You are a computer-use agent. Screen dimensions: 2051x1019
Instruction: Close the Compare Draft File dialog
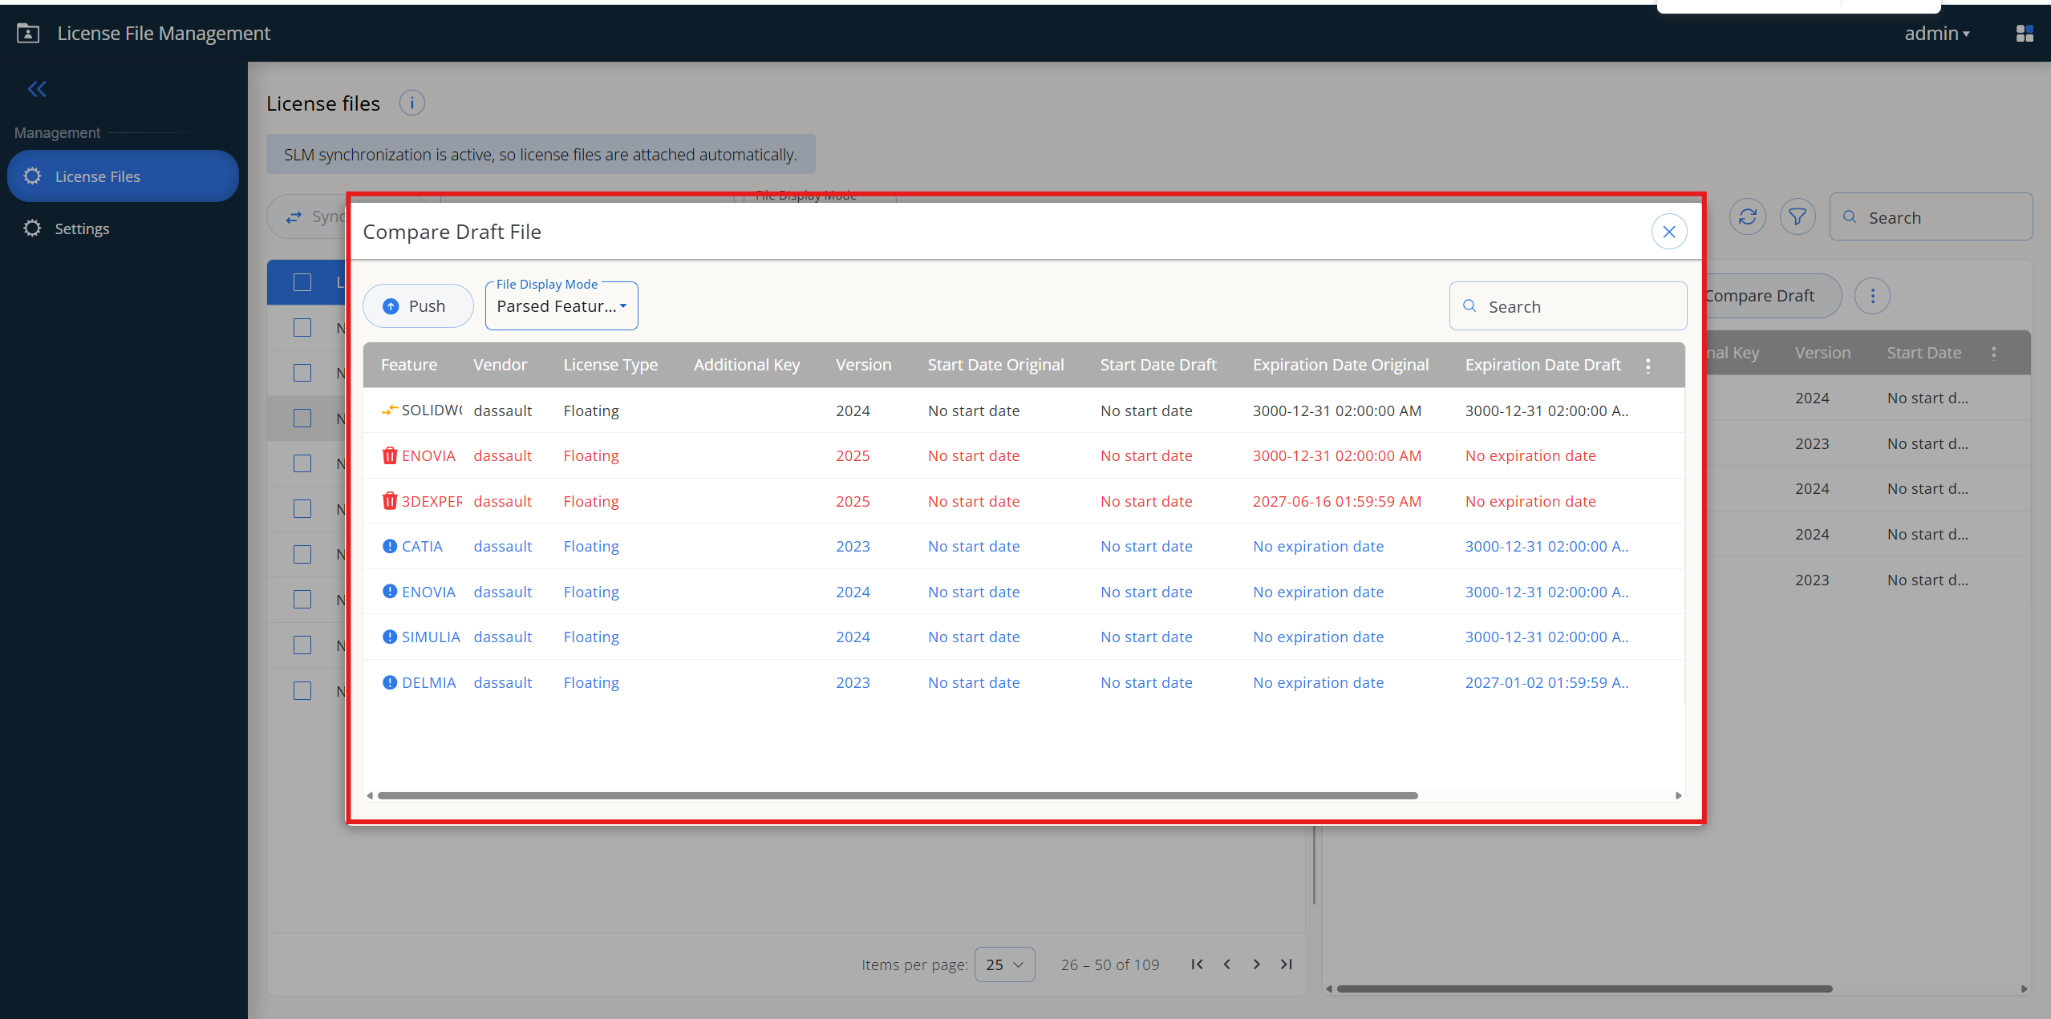click(x=1669, y=232)
